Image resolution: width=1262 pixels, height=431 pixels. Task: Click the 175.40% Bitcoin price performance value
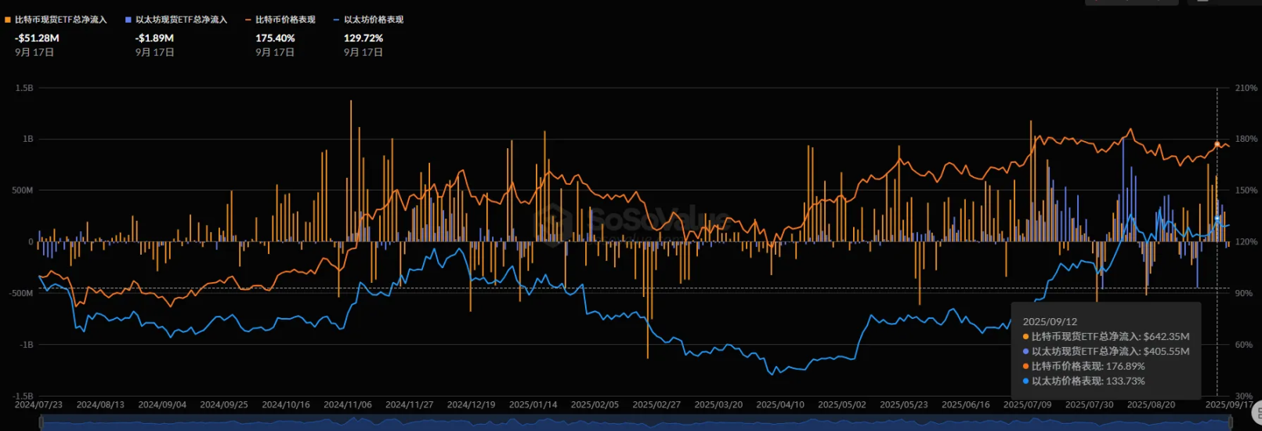click(275, 38)
